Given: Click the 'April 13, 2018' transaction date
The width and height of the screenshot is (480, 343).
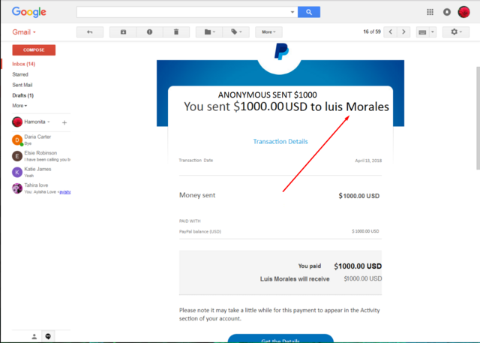Looking at the screenshot, I should tap(368, 161).
